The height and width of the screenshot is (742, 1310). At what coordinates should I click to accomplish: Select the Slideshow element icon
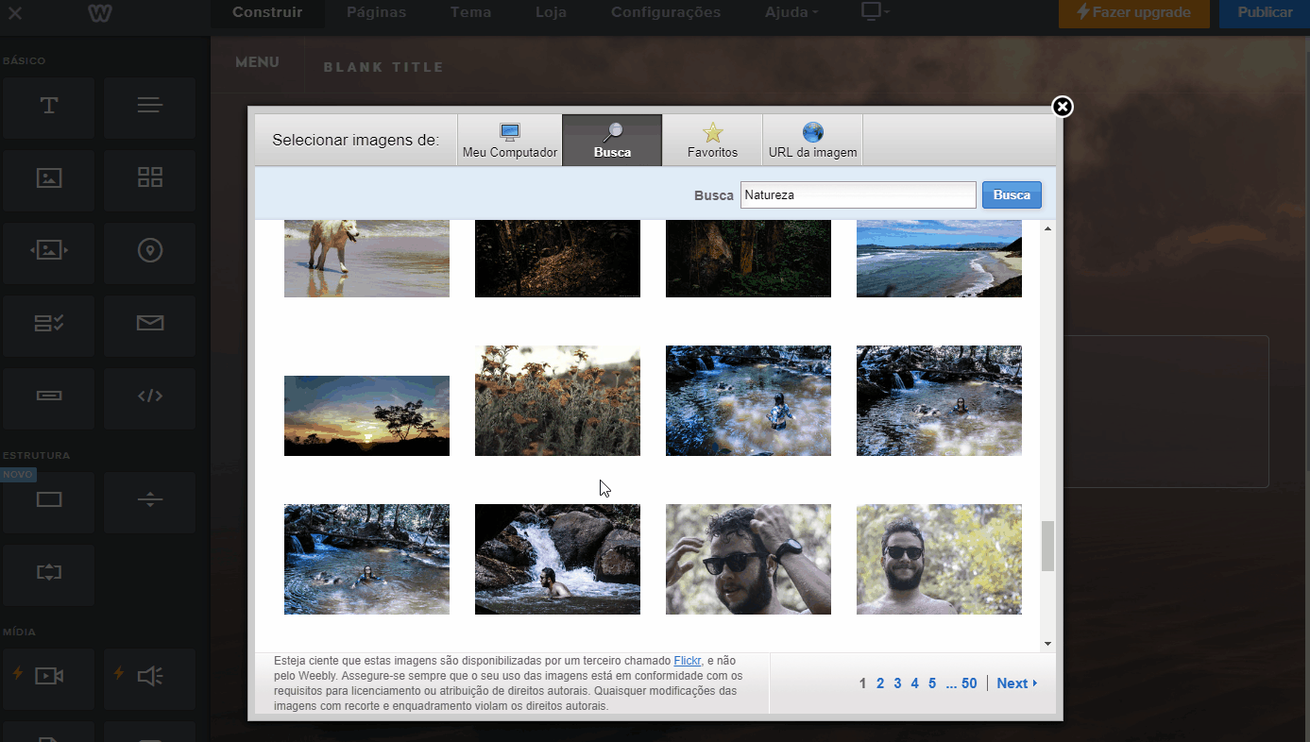[49, 250]
